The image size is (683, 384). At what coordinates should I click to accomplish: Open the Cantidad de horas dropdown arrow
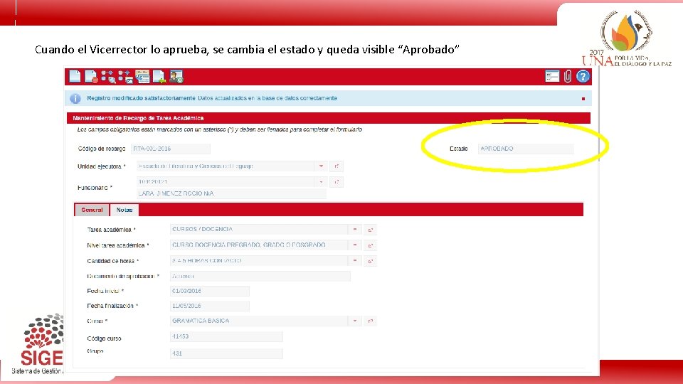pyautogui.click(x=355, y=261)
